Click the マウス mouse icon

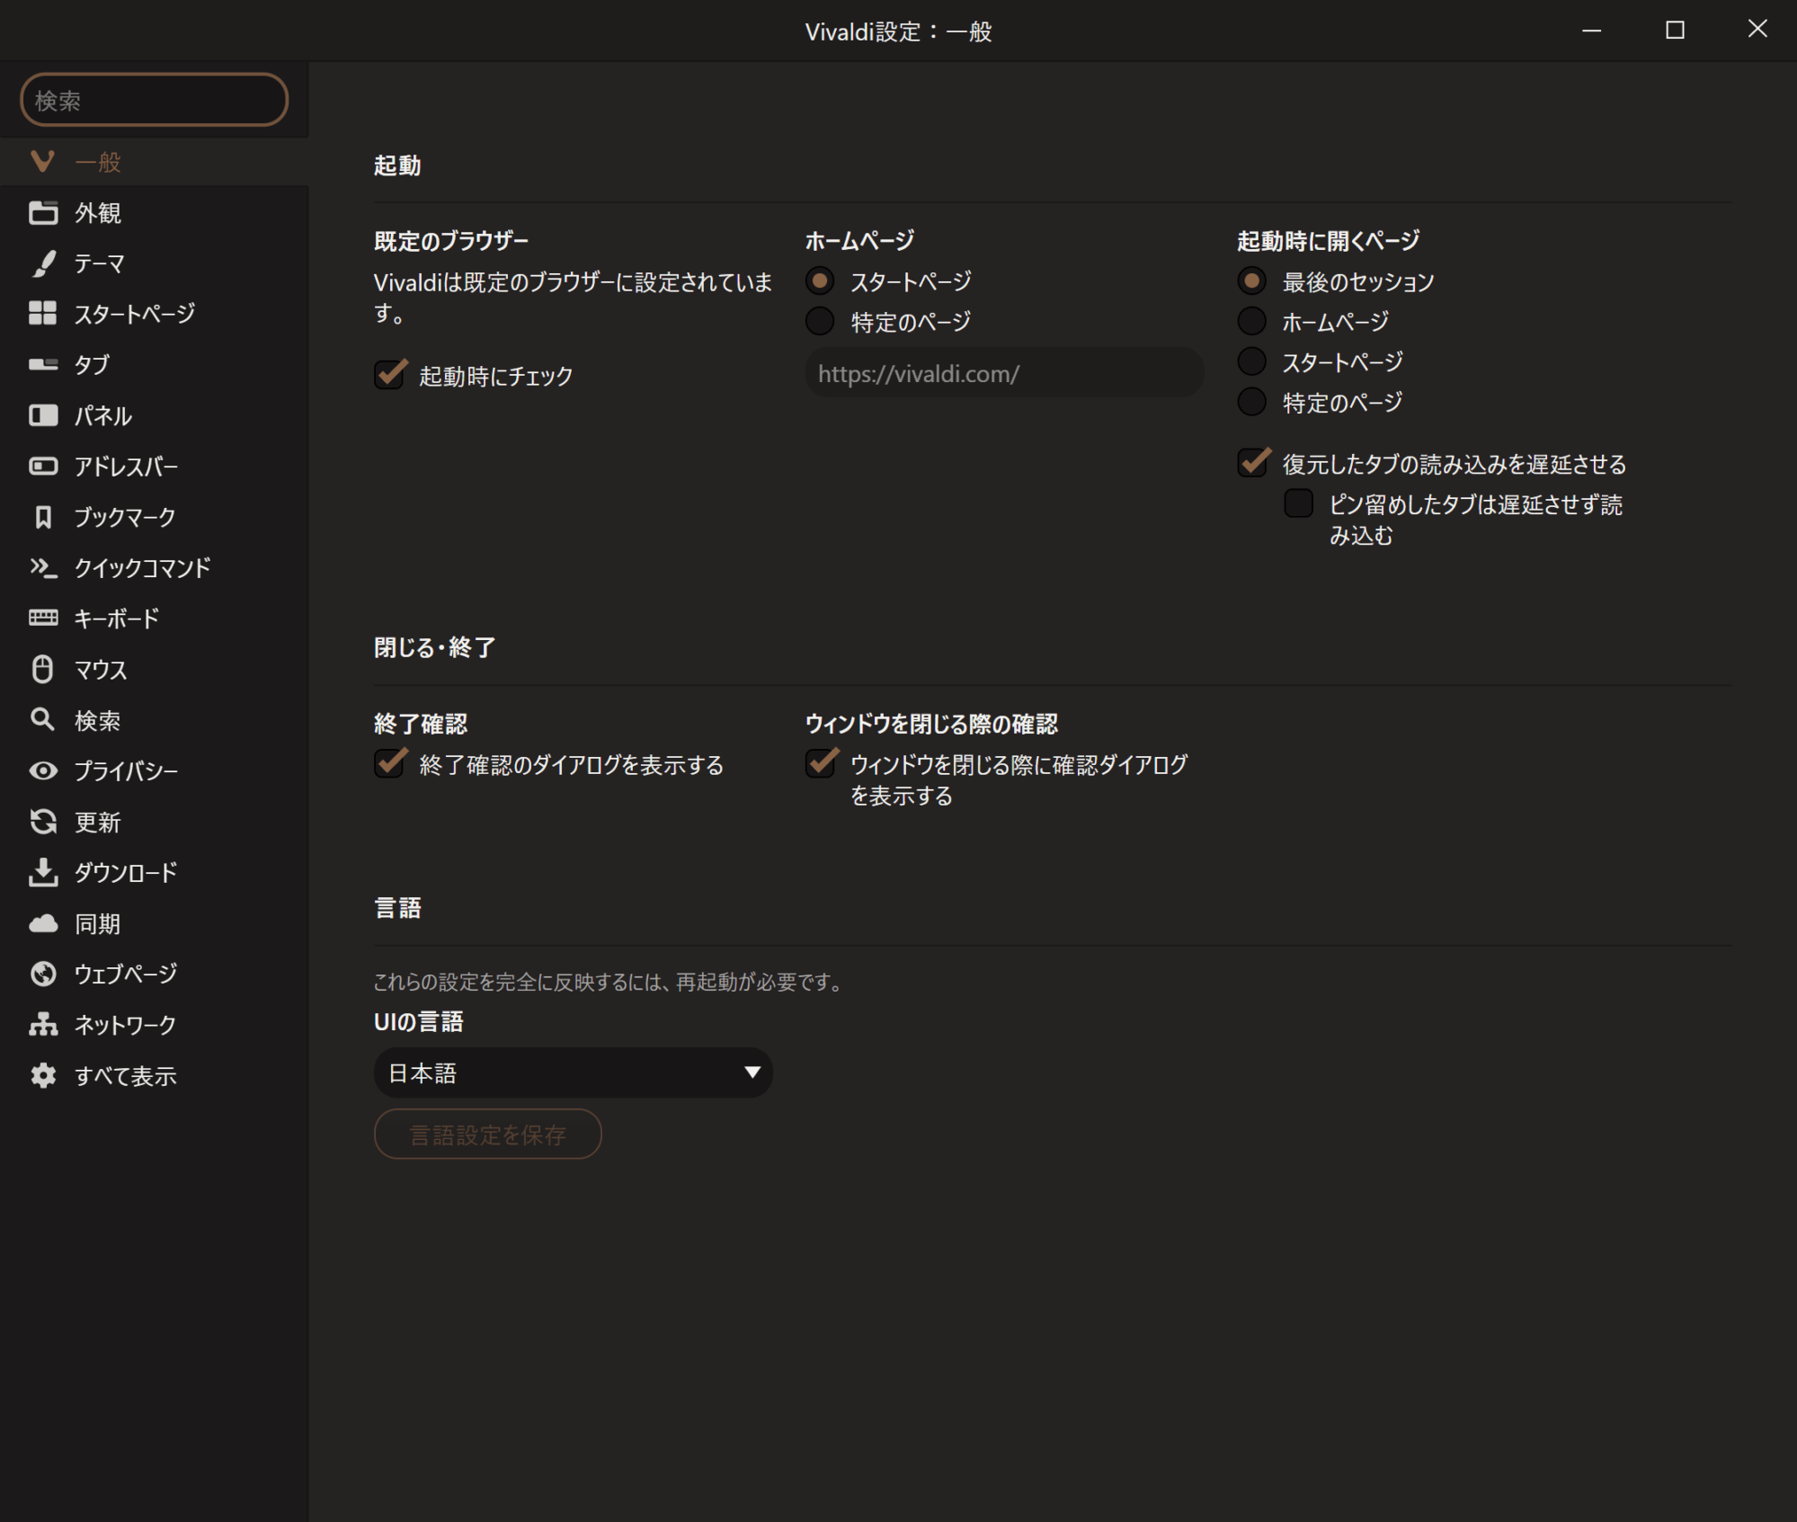coord(42,669)
